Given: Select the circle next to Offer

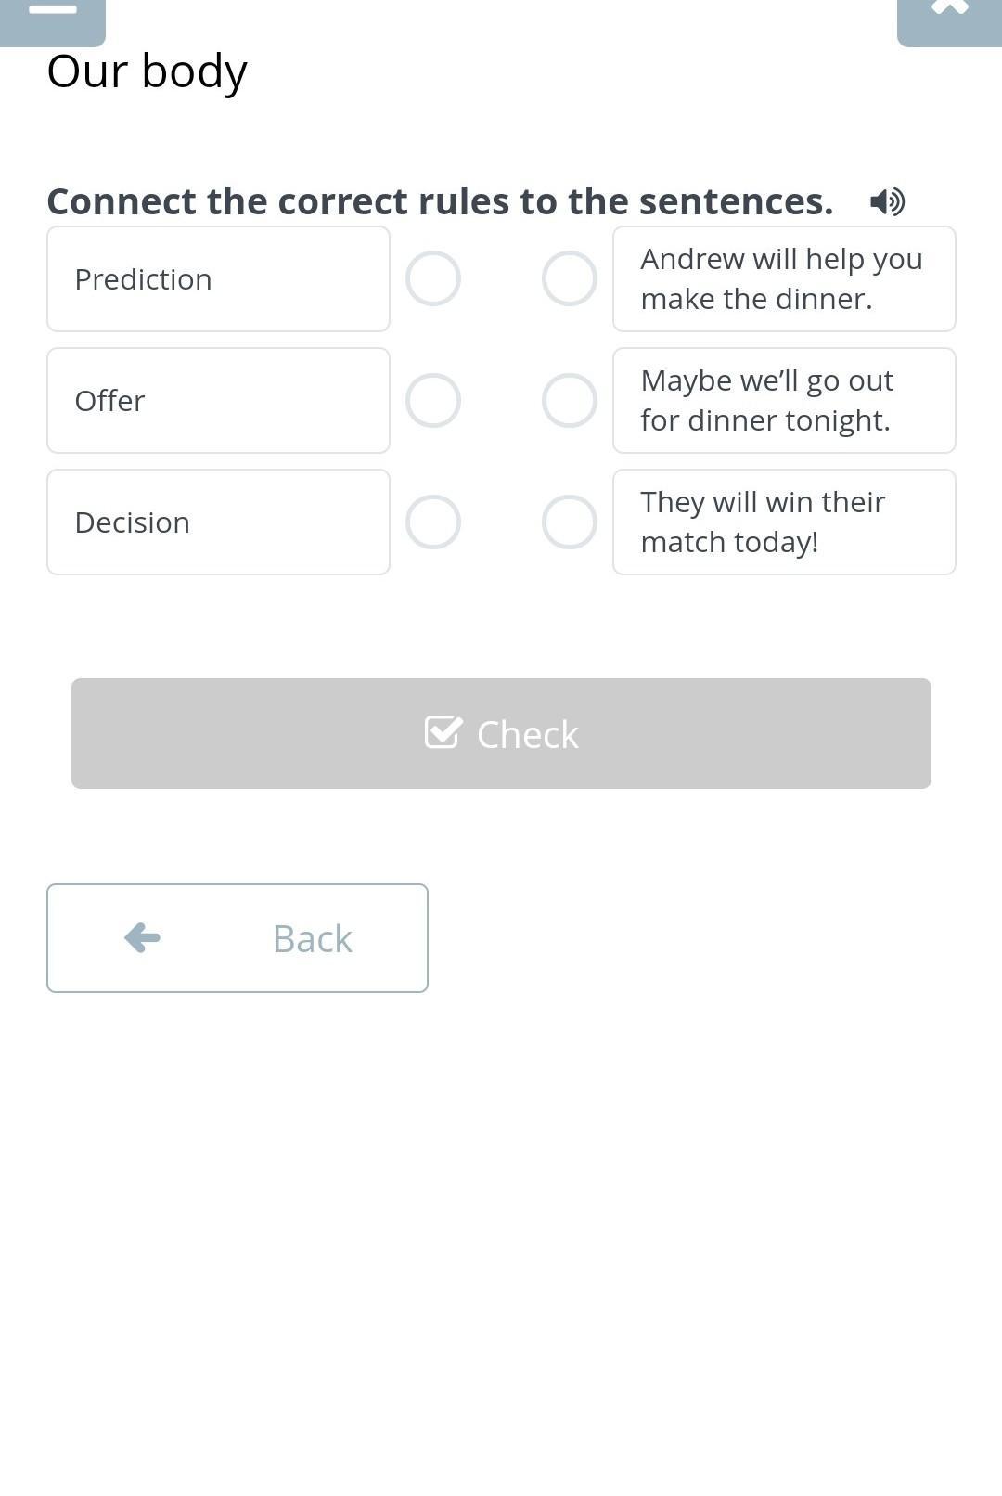Looking at the screenshot, I should [433, 400].
